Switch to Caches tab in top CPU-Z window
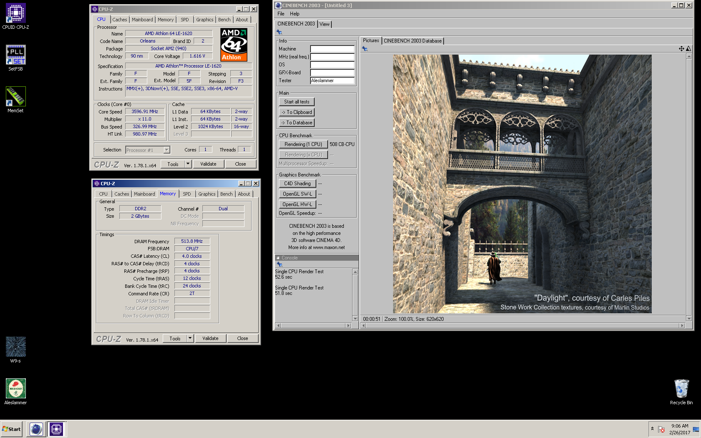The width and height of the screenshot is (701, 438). pos(120,20)
